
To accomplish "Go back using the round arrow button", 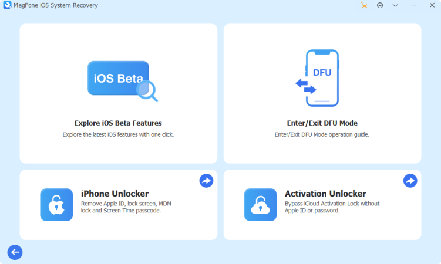I will (x=15, y=252).
